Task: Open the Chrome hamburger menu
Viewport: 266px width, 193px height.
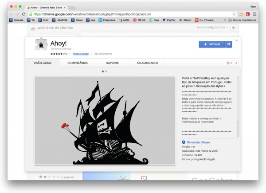Action: [x=254, y=14]
